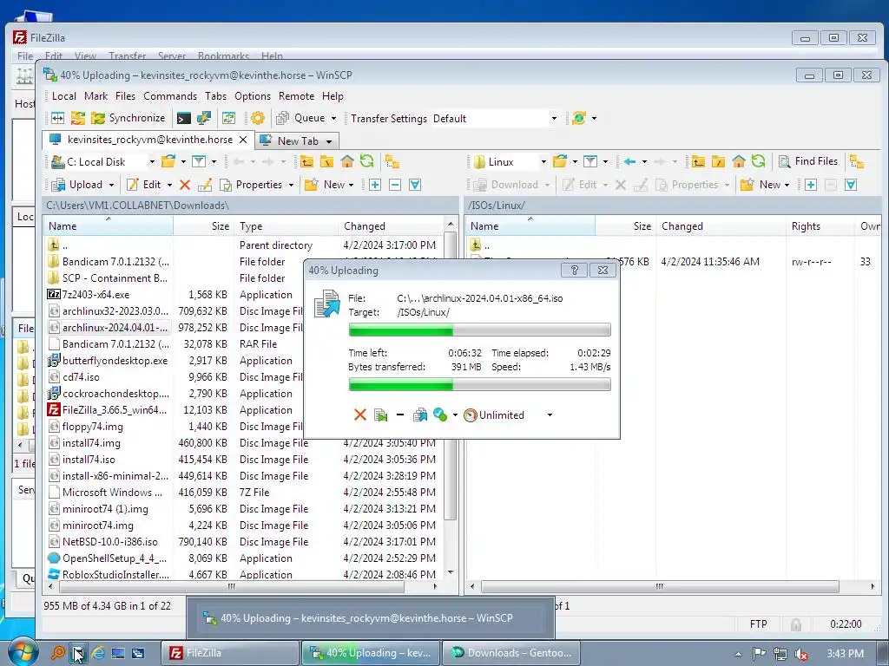The width and height of the screenshot is (889, 666).
Task: Open the terminal console icon
Action: [x=184, y=118]
